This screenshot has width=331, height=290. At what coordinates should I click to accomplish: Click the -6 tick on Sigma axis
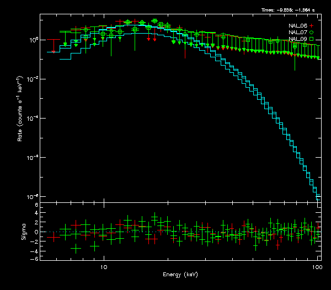pos(34,259)
